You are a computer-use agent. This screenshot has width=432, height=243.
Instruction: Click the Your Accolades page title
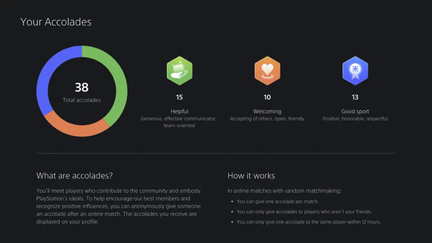click(x=56, y=22)
